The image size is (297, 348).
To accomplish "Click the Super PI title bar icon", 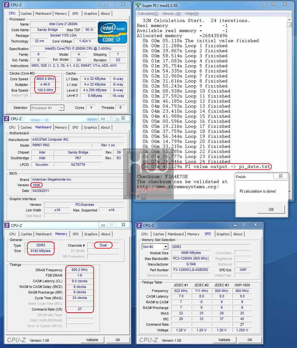I will [x=138, y=5].
